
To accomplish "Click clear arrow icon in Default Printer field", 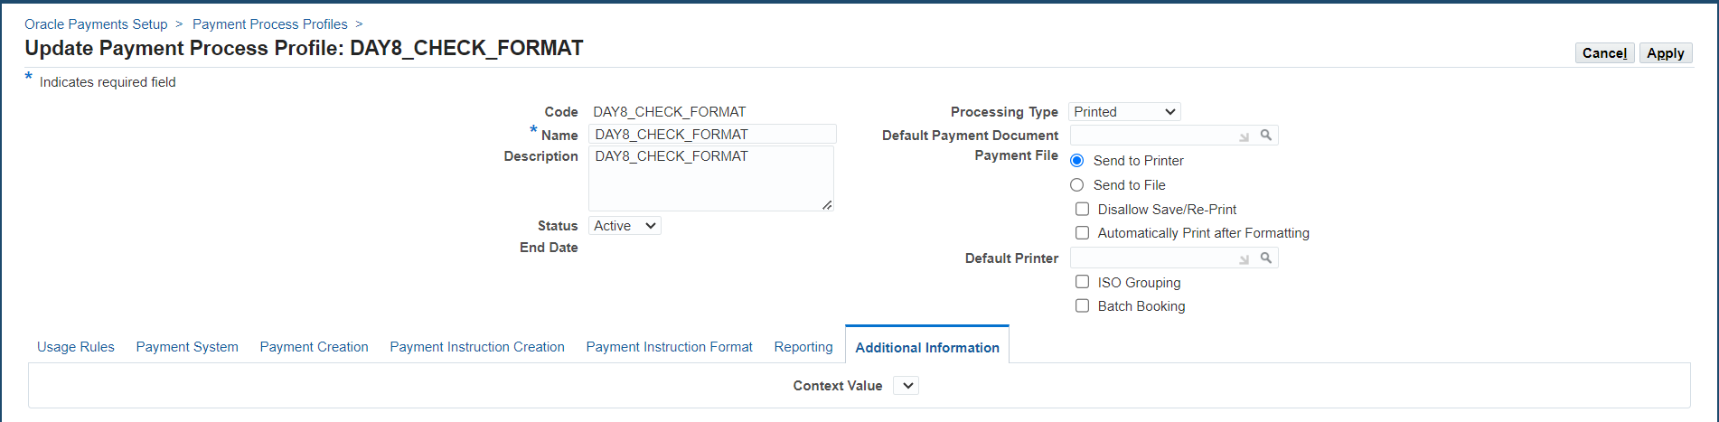I will click(1245, 259).
